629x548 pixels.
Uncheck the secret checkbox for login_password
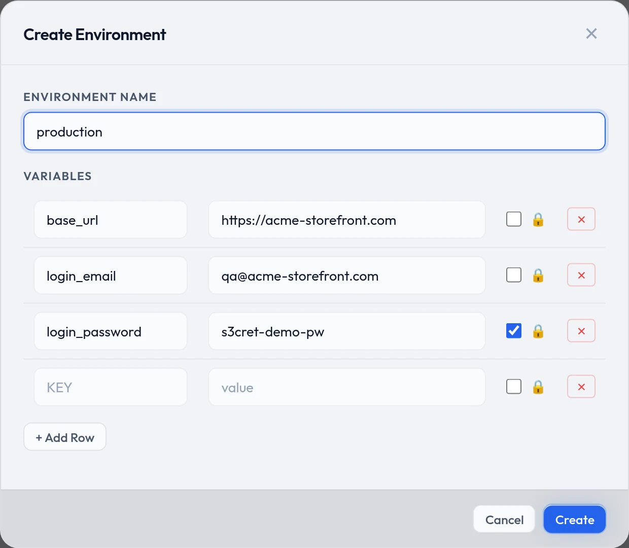(514, 331)
